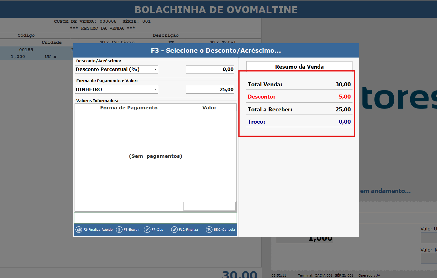Click the Valor column header
Screen dimensions: 437x278
click(x=209, y=108)
